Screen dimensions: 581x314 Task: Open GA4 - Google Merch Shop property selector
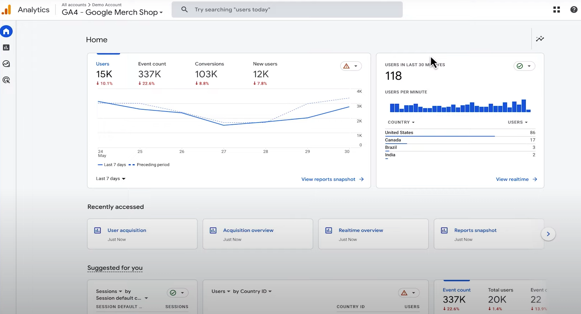(112, 12)
